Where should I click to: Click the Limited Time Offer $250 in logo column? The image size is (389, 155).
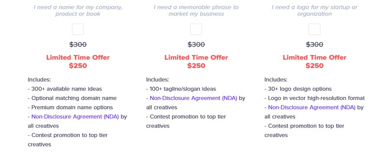(x=314, y=62)
